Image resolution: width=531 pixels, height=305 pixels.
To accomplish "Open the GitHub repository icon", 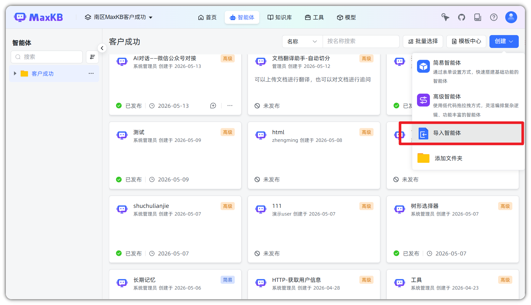I will (x=461, y=17).
